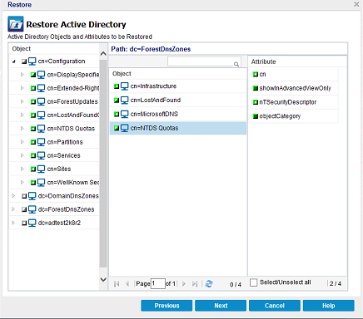This screenshot has height=319, width=363.
Task: Click the computer icon beside cn=MicrosoftDNS
Action: [x=125, y=114]
